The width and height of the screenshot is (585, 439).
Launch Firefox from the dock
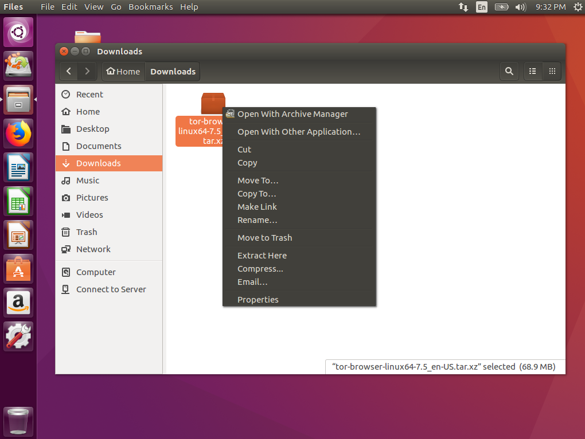click(x=19, y=134)
